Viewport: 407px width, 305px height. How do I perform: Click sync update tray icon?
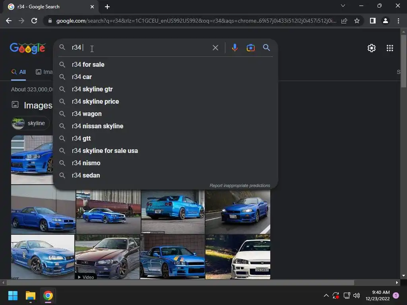[335, 295]
